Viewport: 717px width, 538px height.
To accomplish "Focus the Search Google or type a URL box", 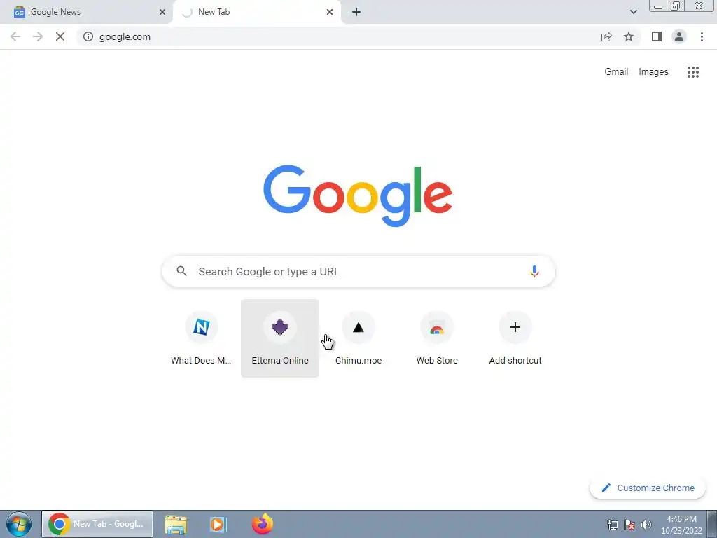I will tap(358, 271).
